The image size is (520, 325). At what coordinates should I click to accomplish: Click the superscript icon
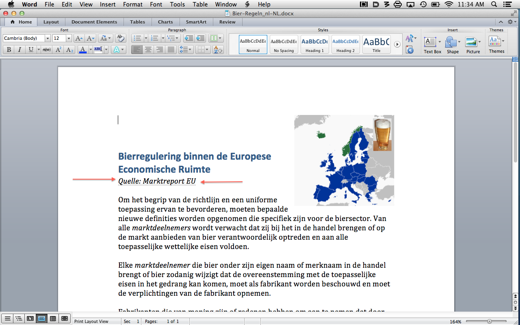(58, 50)
